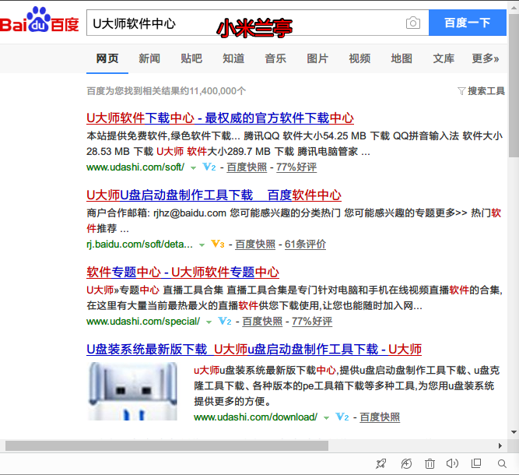Switch to the 文库 tab
The width and height of the screenshot is (519, 475).
click(444, 58)
